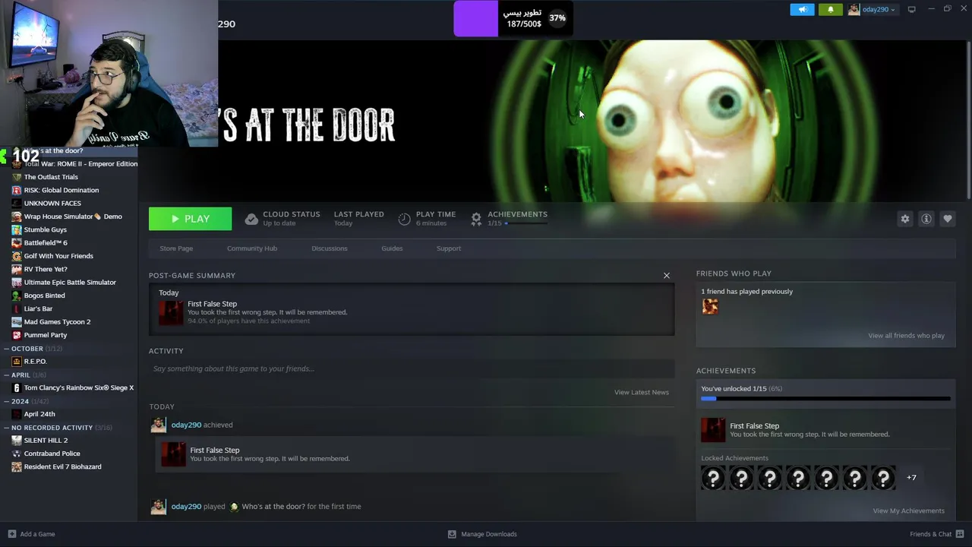
Task: Open Steam announcements megaphone button
Action: pos(802,9)
